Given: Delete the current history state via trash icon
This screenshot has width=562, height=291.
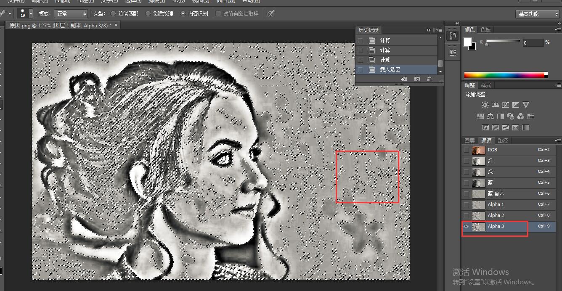Looking at the screenshot, I should point(429,79).
